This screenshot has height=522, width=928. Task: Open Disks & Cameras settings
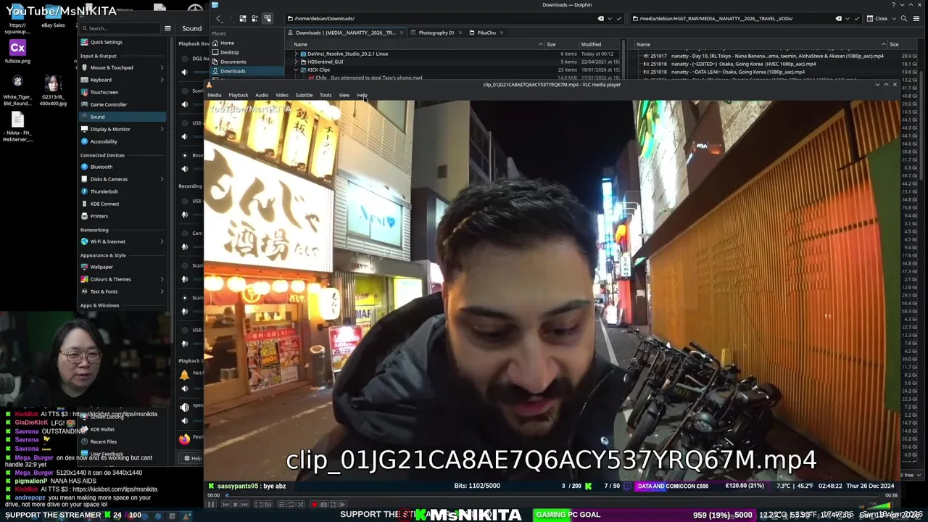(122, 179)
